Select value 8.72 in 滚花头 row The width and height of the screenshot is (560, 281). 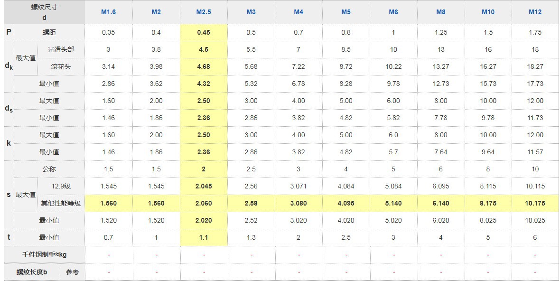pyautogui.click(x=345, y=66)
